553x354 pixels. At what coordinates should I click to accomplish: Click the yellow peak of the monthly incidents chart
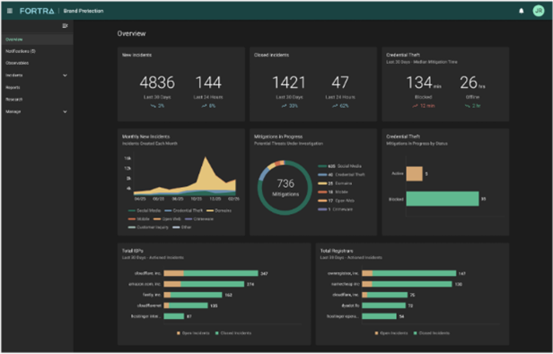pyautogui.click(x=206, y=159)
